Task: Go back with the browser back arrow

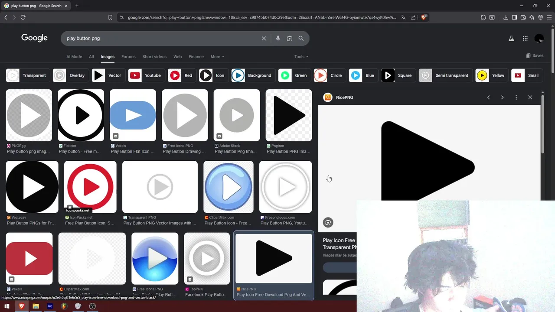Action: coord(6,17)
